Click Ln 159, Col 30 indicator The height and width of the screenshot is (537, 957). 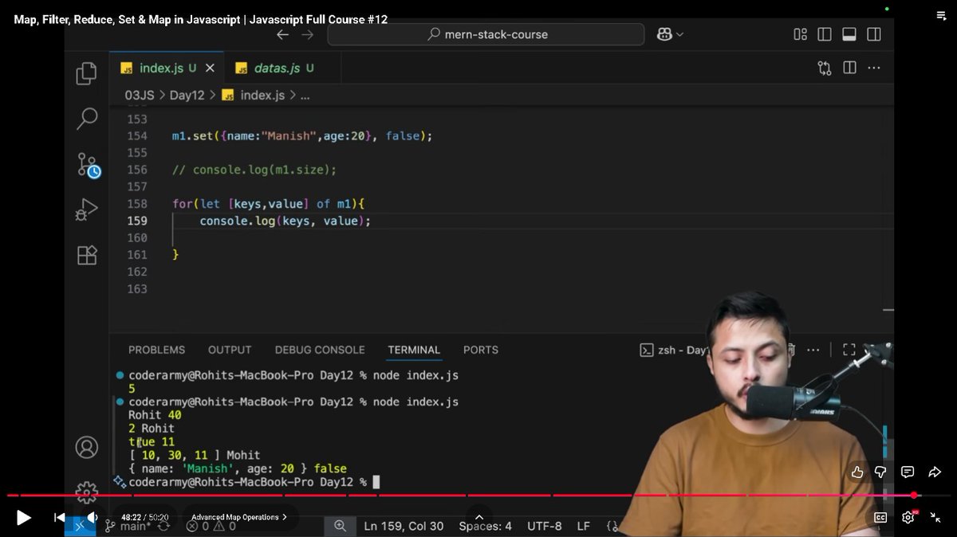(x=404, y=526)
